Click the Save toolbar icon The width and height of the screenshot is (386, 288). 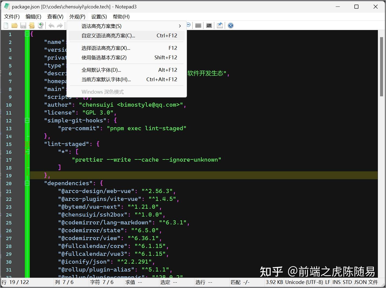[24, 25]
